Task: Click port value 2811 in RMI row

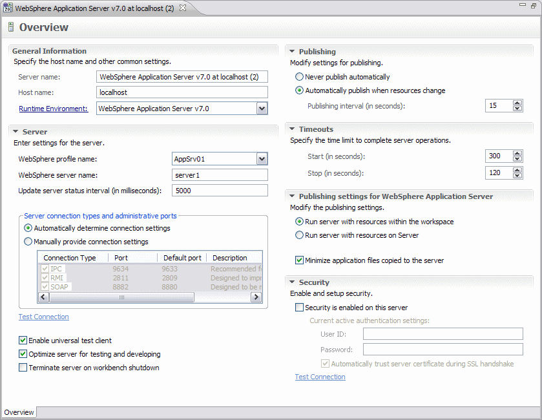Action: point(121,278)
